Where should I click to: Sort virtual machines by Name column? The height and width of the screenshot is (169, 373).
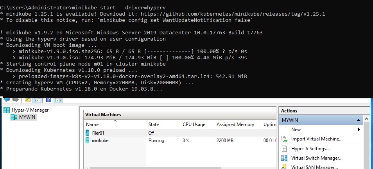point(115,125)
